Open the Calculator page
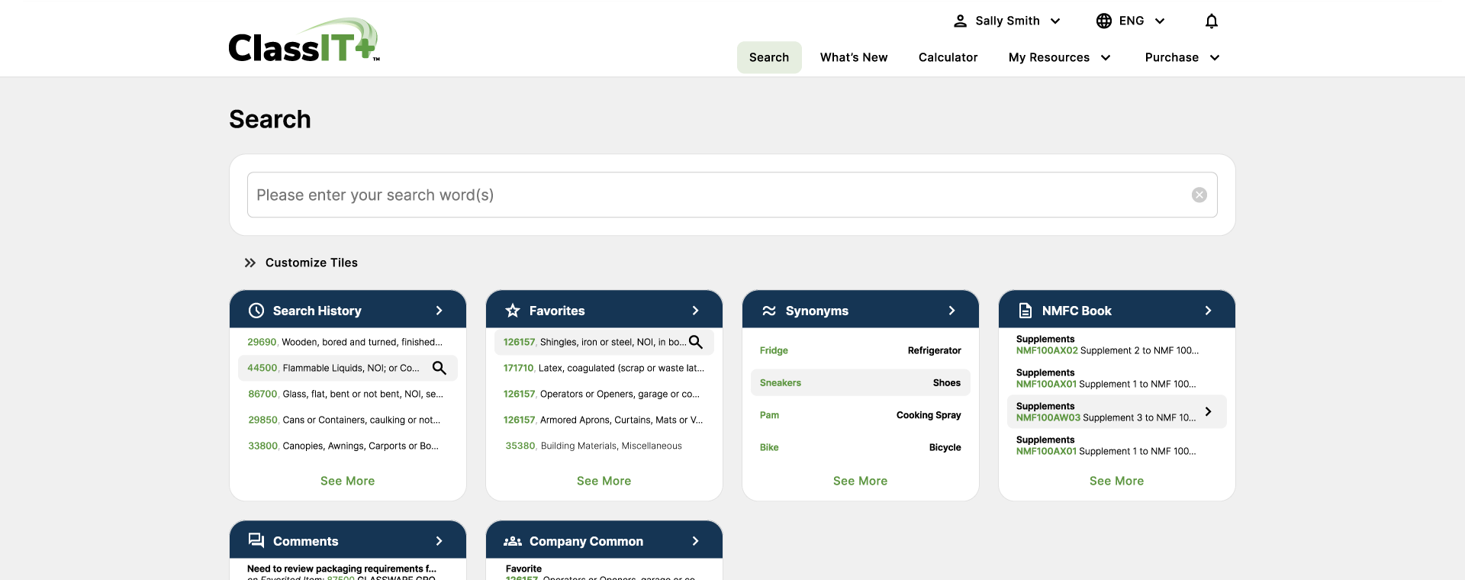 click(x=948, y=57)
